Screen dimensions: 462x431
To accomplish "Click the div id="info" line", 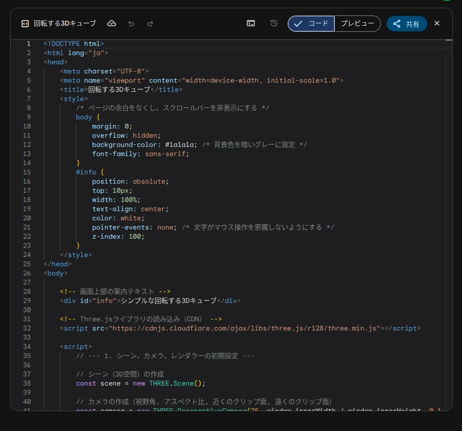I will tap(150, 301).
